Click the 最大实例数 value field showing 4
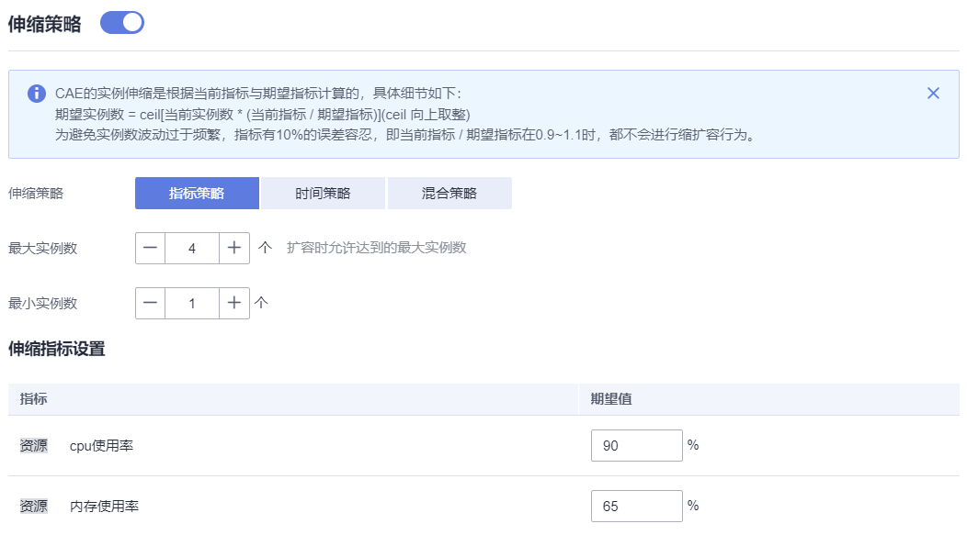This screenshot has width=967, height=535. pyautogui.click(x=192, y=248)
